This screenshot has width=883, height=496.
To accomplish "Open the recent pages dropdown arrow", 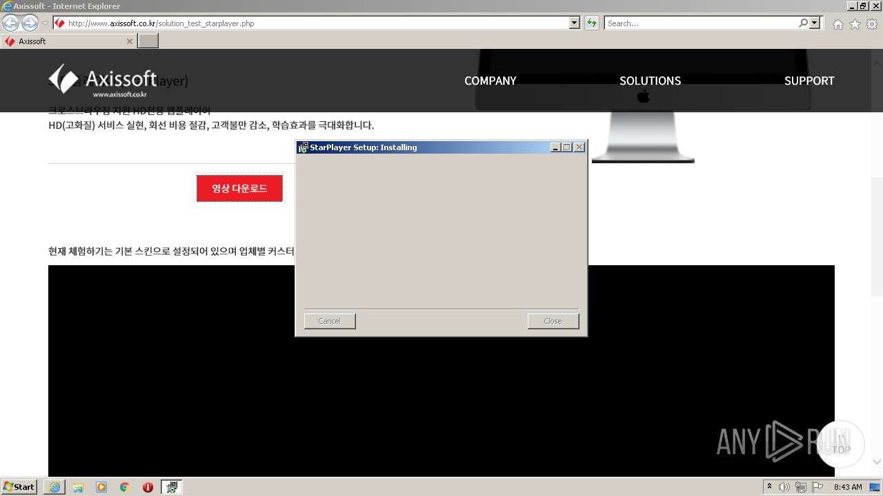I will pos(45,23).
